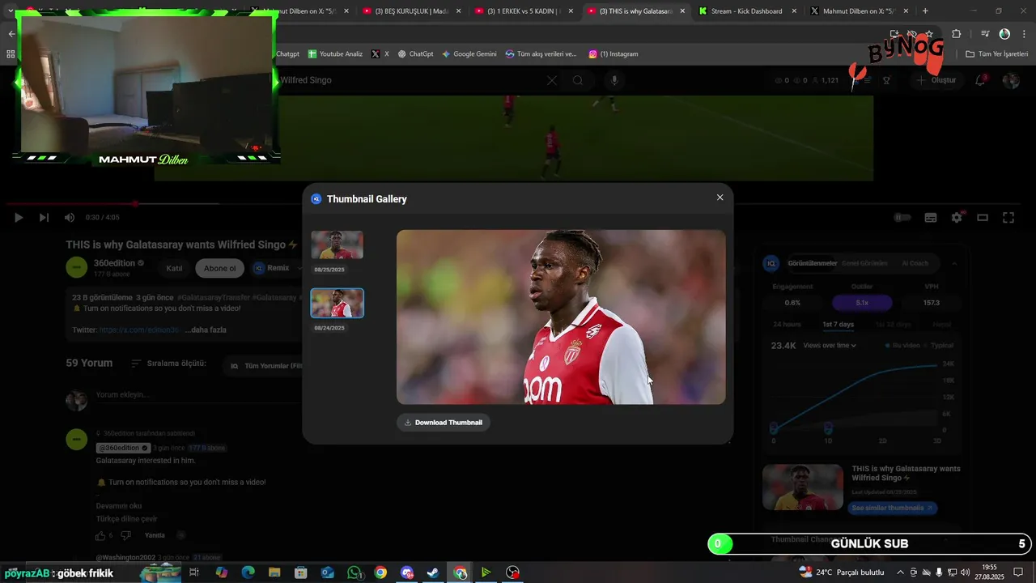Reply with Yanıtla on pinned comment

tap(155, 535)
